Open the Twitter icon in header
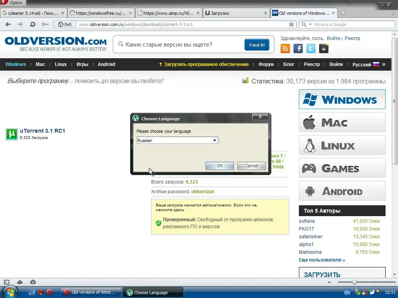 point(311,49)
